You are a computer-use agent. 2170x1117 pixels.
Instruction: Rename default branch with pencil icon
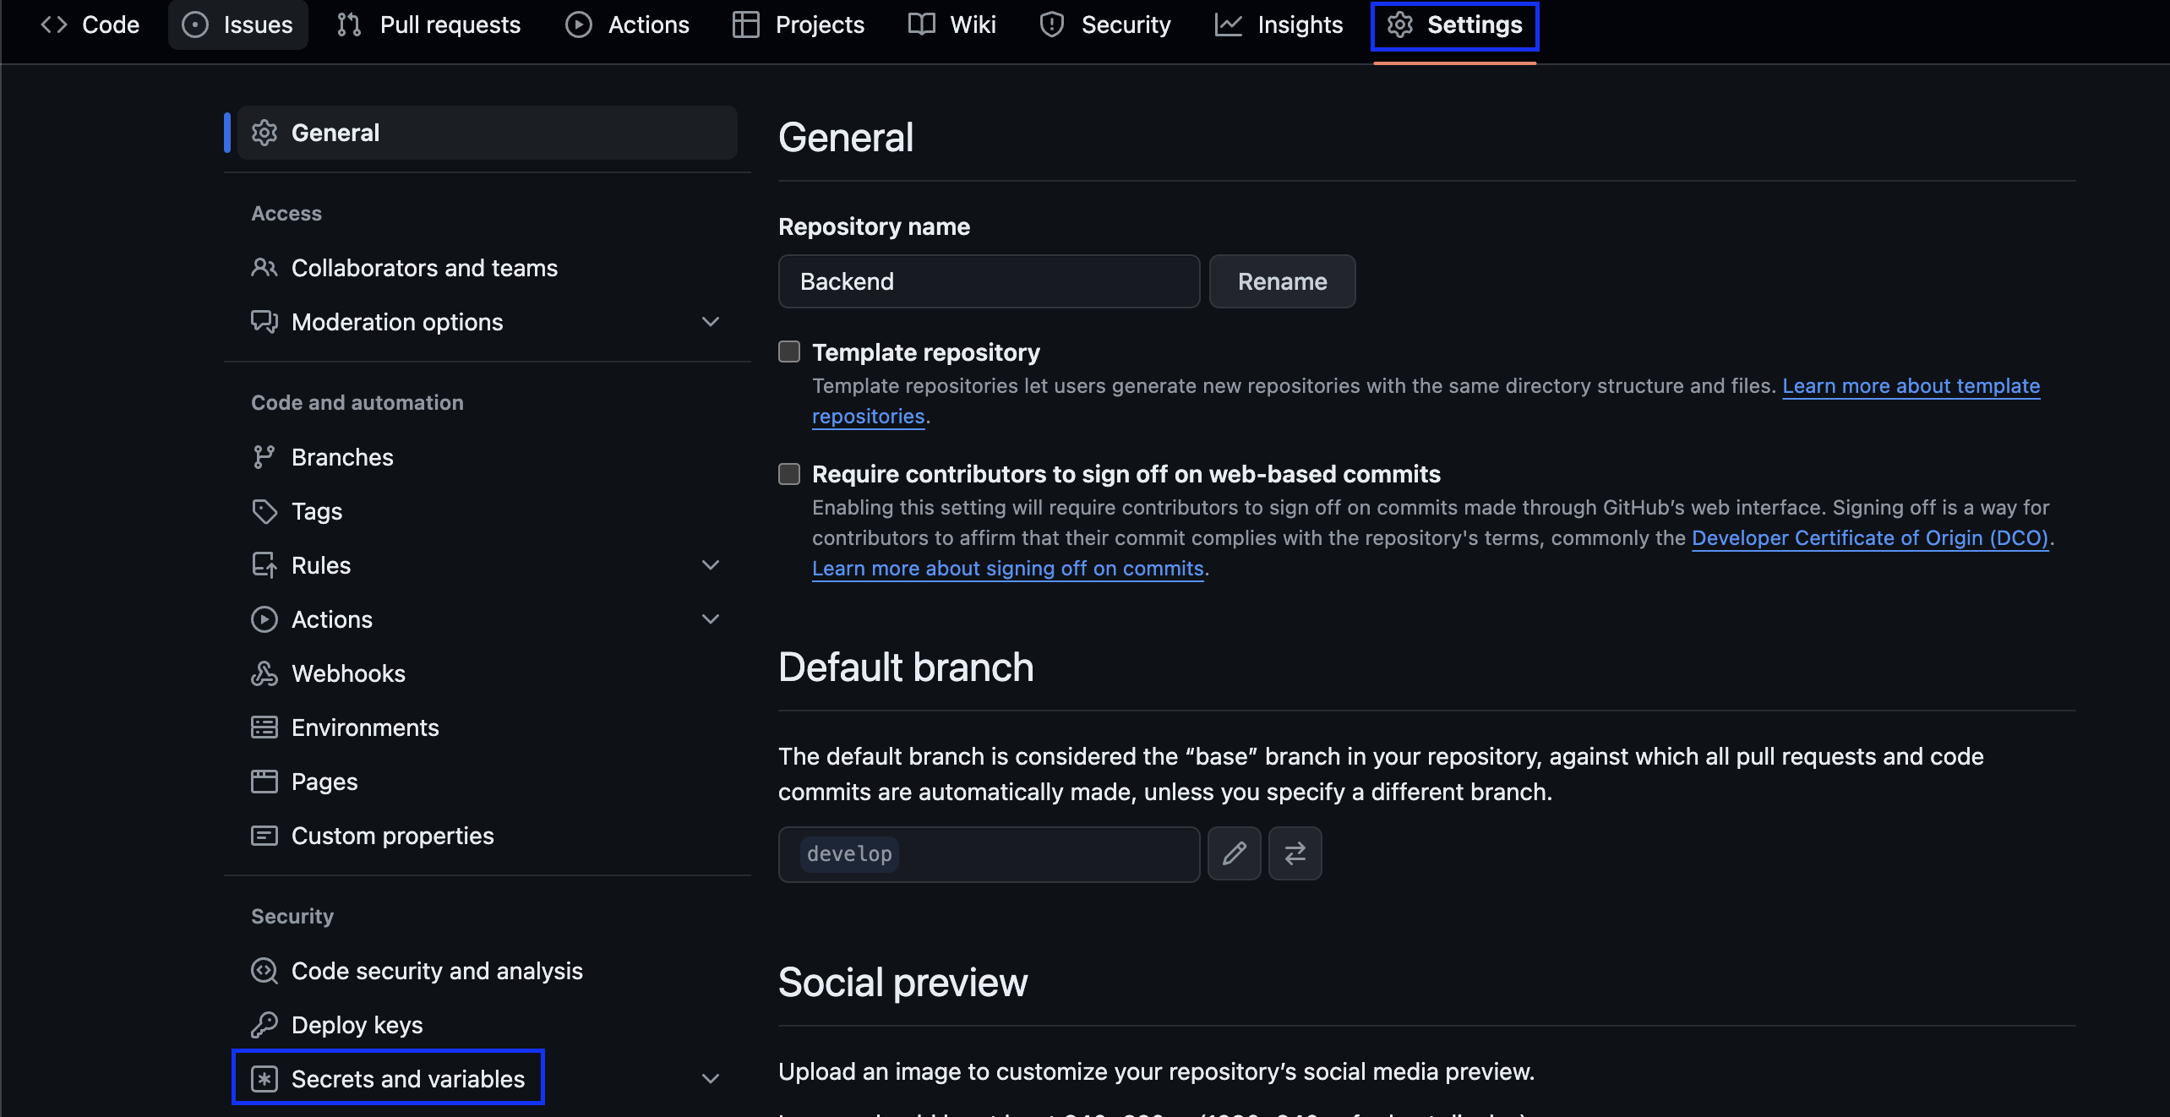click(x=1235, y=853)
